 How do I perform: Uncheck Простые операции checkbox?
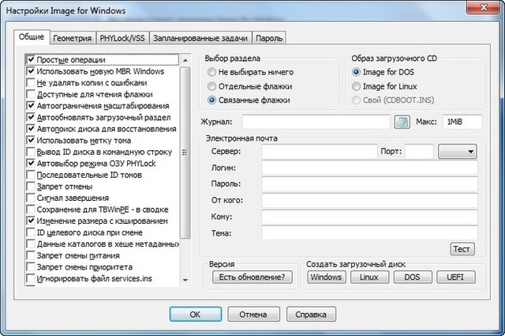31,60
